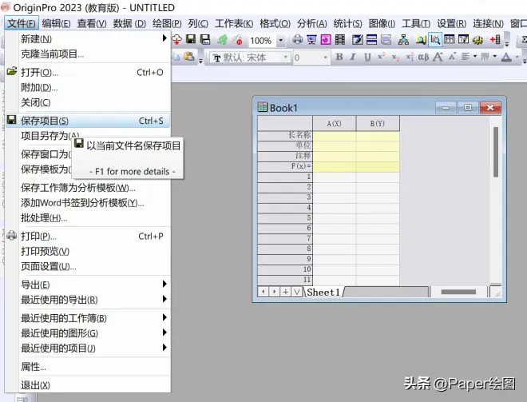Click the Increase Font size A icon
527x402 pixels.
click(438, 57)
